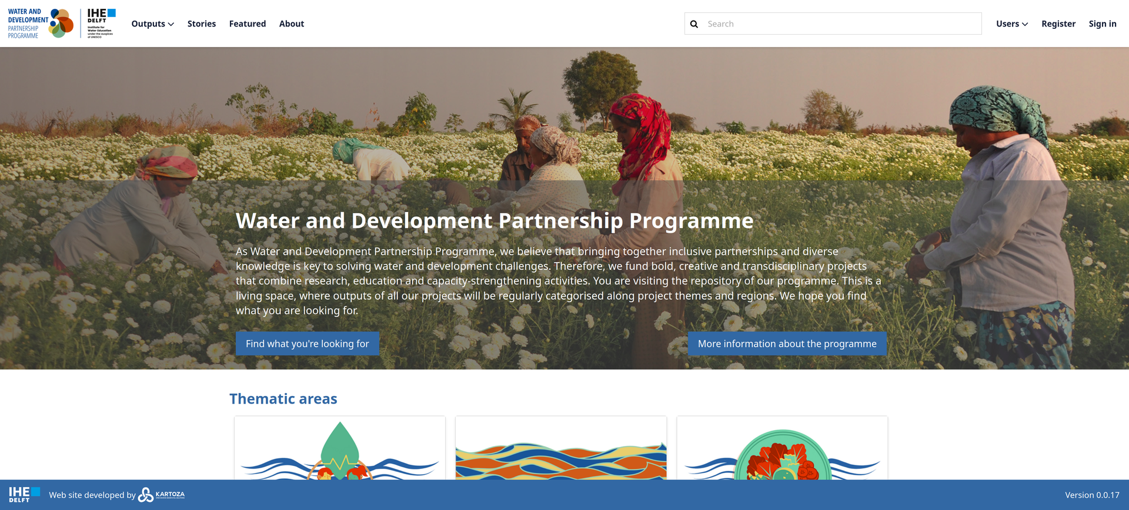
Task: Click the IHE Delft logo in footer
Action: [x=24, y=495]
